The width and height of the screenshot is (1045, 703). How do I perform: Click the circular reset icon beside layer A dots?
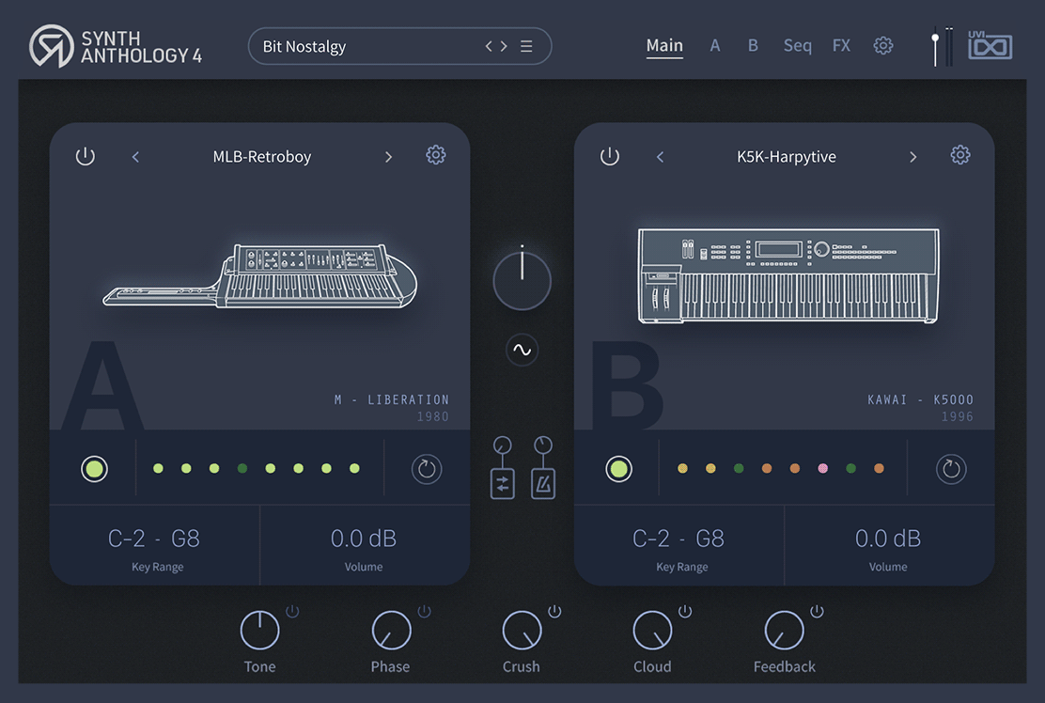(x=426, y=468)
